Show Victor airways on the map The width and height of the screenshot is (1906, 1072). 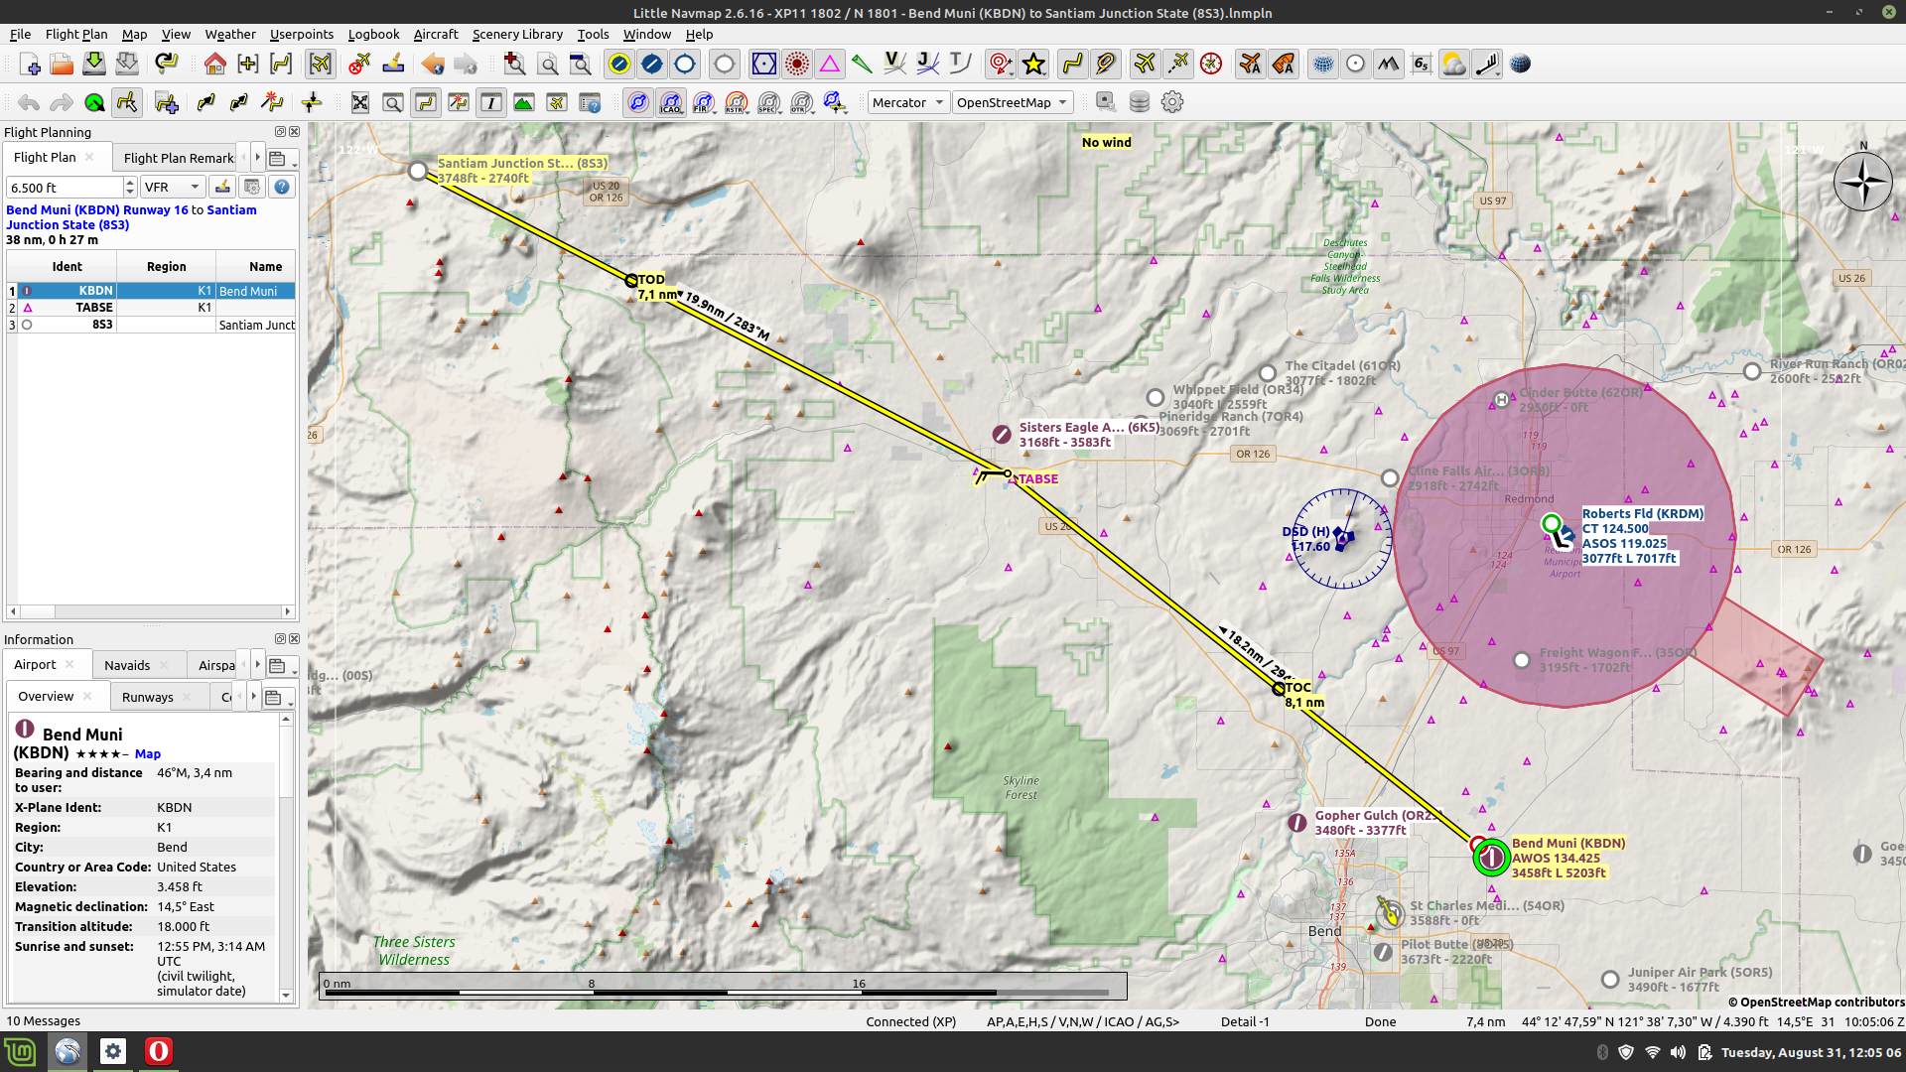(x=894, y=65)
